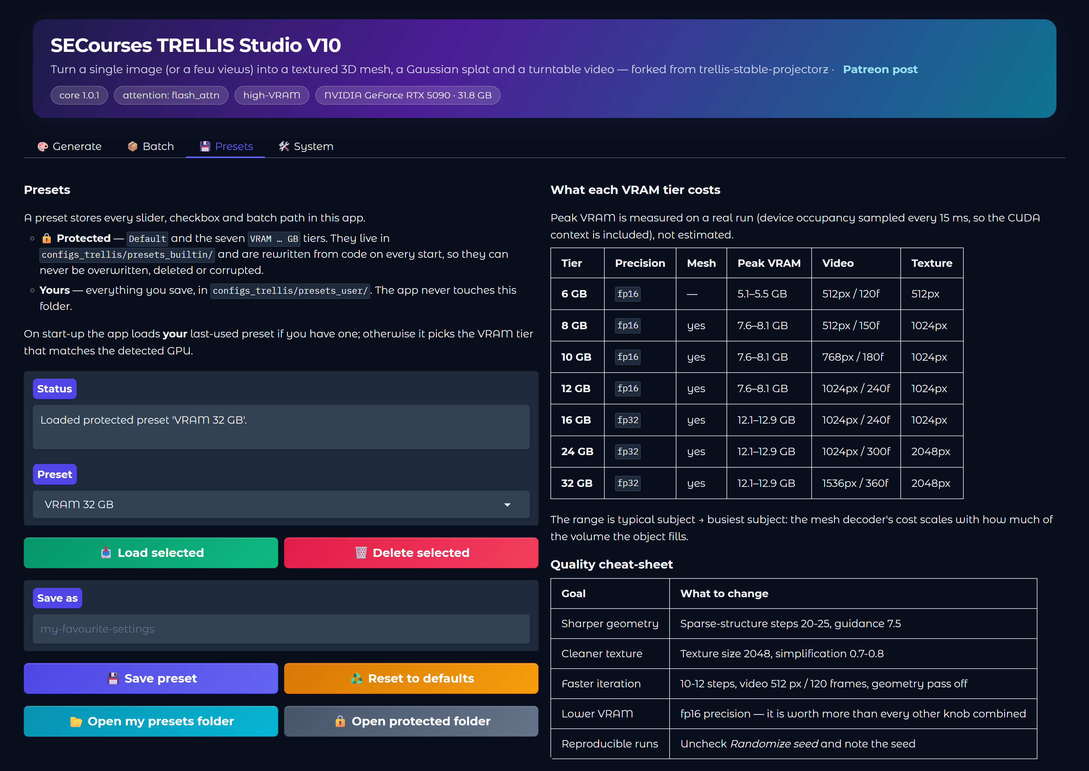Viewport: 1089px width, 771px height.
Task: Click the 'VRAM … GB' code label
Action: 274,239
